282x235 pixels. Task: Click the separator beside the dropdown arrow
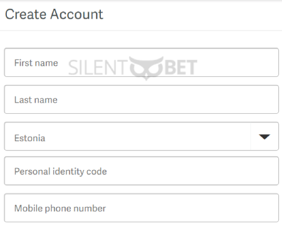(251, 136)
